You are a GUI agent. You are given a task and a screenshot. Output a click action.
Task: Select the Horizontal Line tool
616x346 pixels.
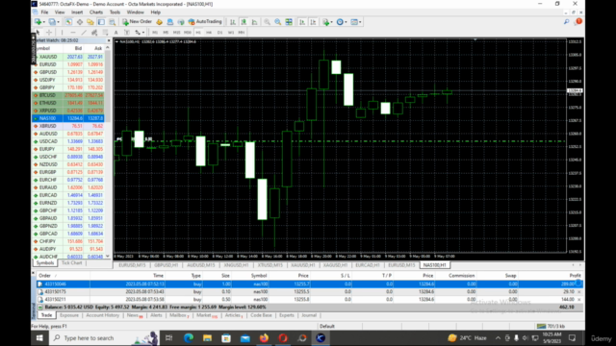click(73, 33)
